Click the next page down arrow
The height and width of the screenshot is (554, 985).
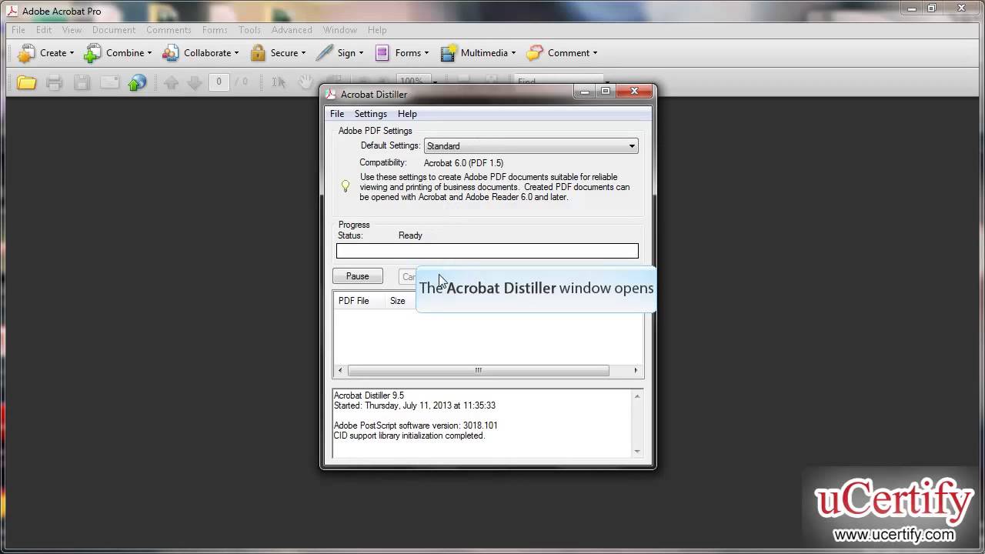pyautogui.click(x=195, y=82)
